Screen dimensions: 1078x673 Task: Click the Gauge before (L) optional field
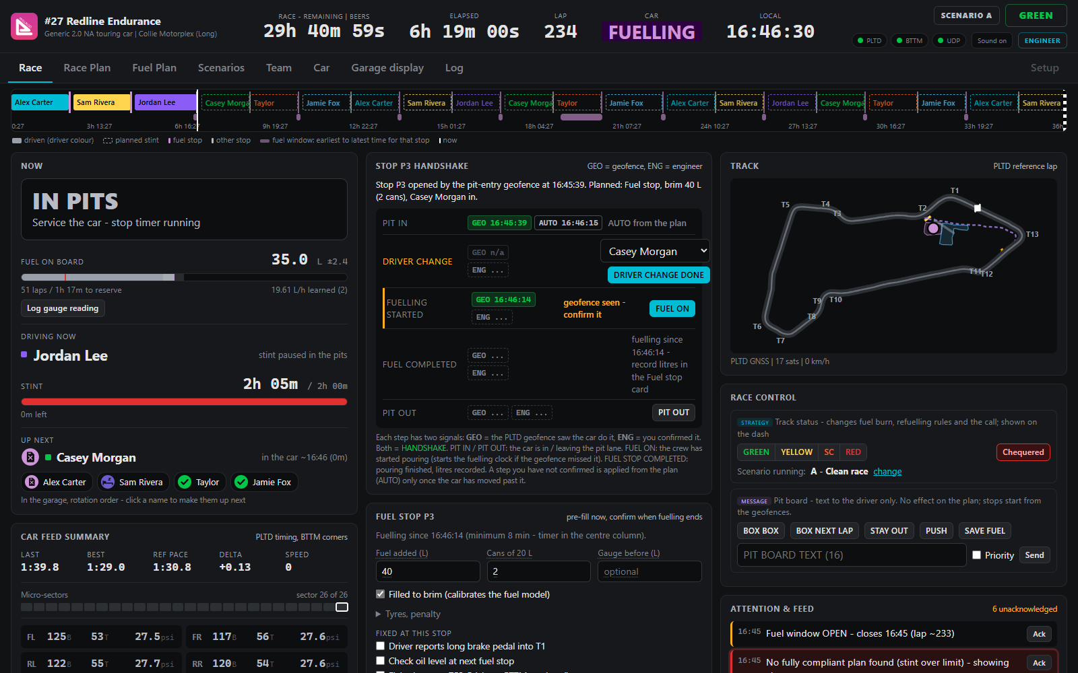[x=649, y=571]
